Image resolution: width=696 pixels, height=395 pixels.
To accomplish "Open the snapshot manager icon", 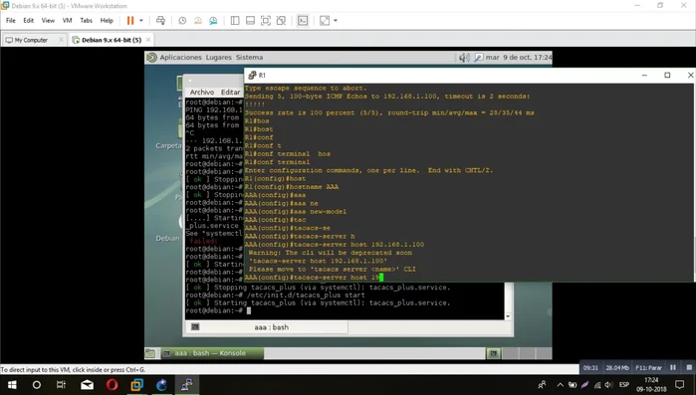I will coord(213,20).
